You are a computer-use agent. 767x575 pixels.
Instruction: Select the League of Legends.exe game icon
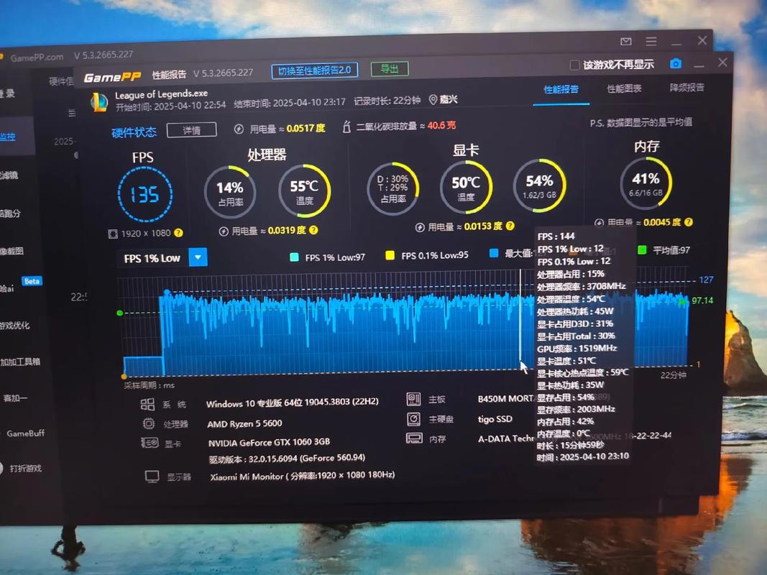(100, 99)
